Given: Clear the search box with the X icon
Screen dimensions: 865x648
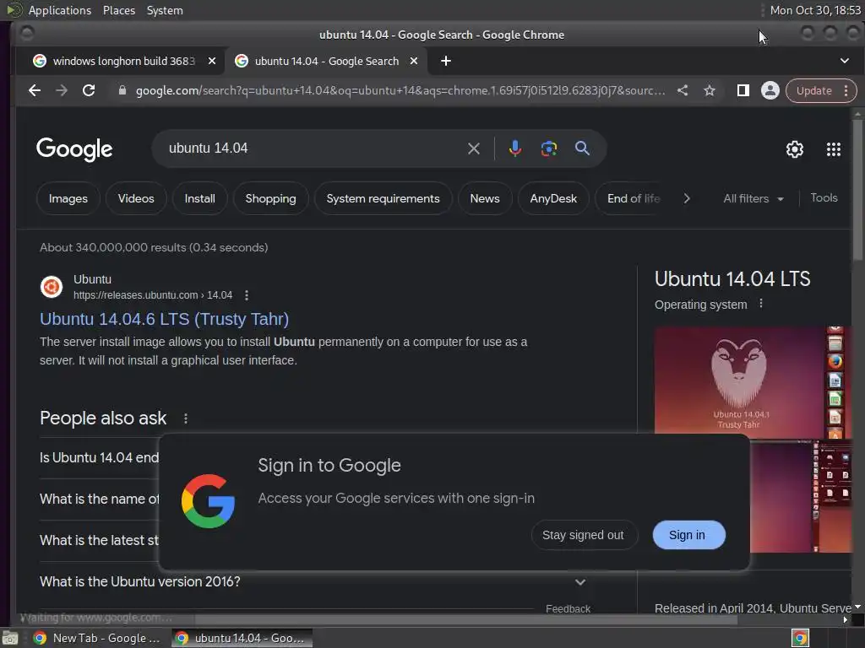Looking at the screenshot, I should [x=473, y=148].
